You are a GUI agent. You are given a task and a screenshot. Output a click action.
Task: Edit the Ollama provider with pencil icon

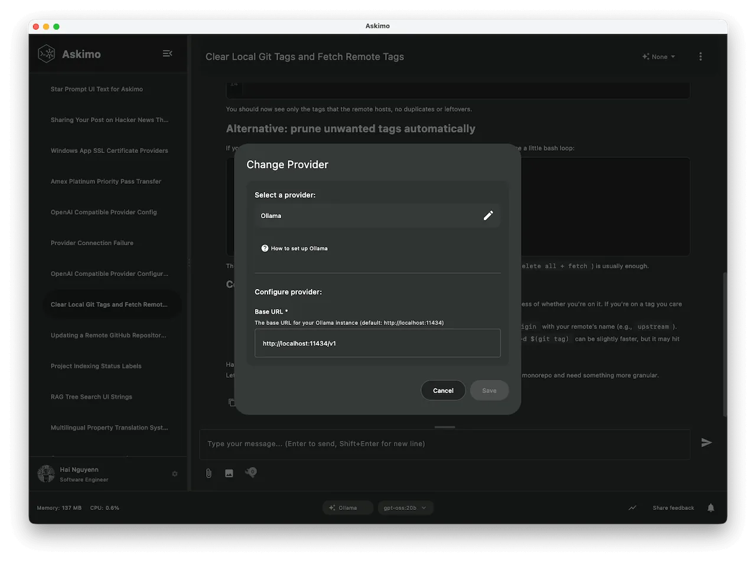pyautogui.click(x=488, y=216)
